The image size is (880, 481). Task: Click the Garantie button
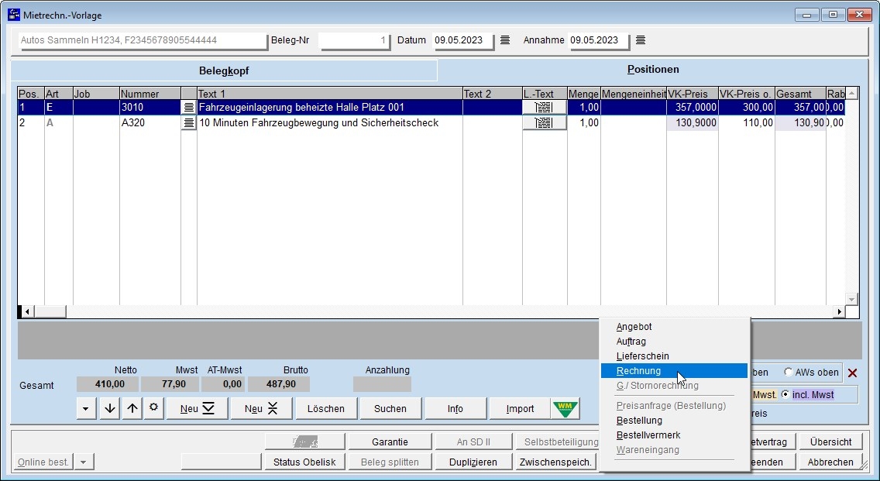click(390, 441)
